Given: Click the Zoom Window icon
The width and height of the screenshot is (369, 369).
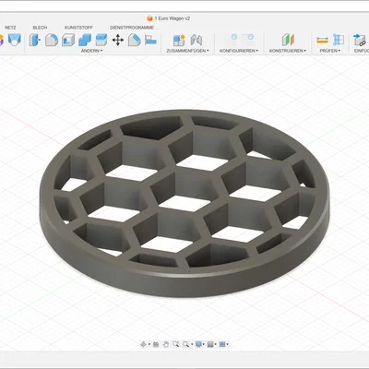Looking at the screenshot, I should pos(175,344).
